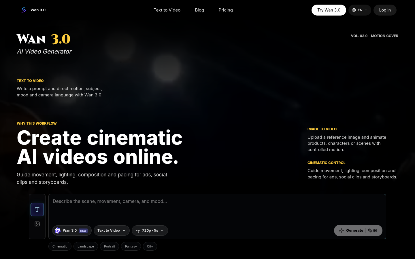Click the settings sliders icon beside 720p
Viewport: 415px width, 259px height.
(138, 231)
